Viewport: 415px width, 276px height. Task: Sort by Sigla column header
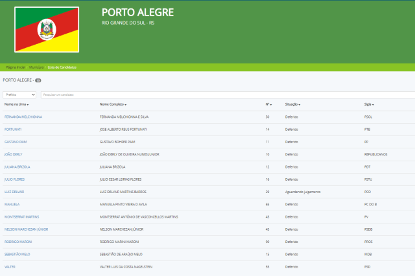[369, 104]
